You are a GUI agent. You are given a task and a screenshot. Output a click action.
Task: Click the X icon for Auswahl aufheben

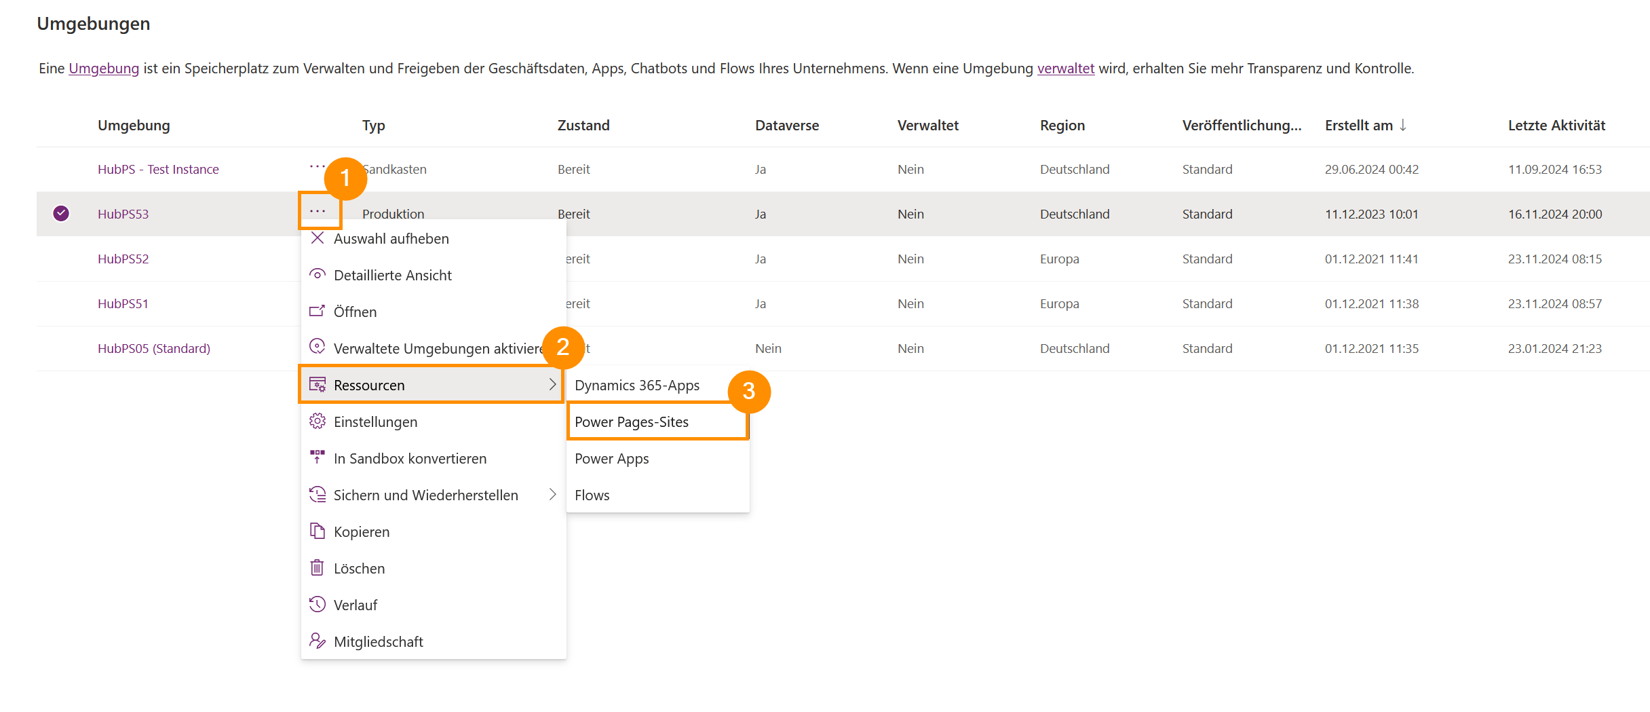317,238
